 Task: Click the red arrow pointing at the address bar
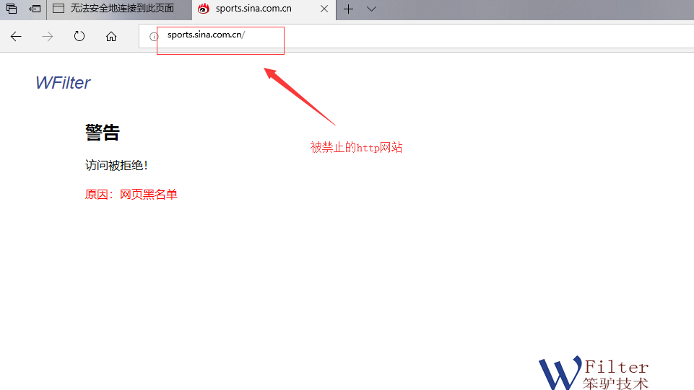pyautogui.click(x=299, y=95)
